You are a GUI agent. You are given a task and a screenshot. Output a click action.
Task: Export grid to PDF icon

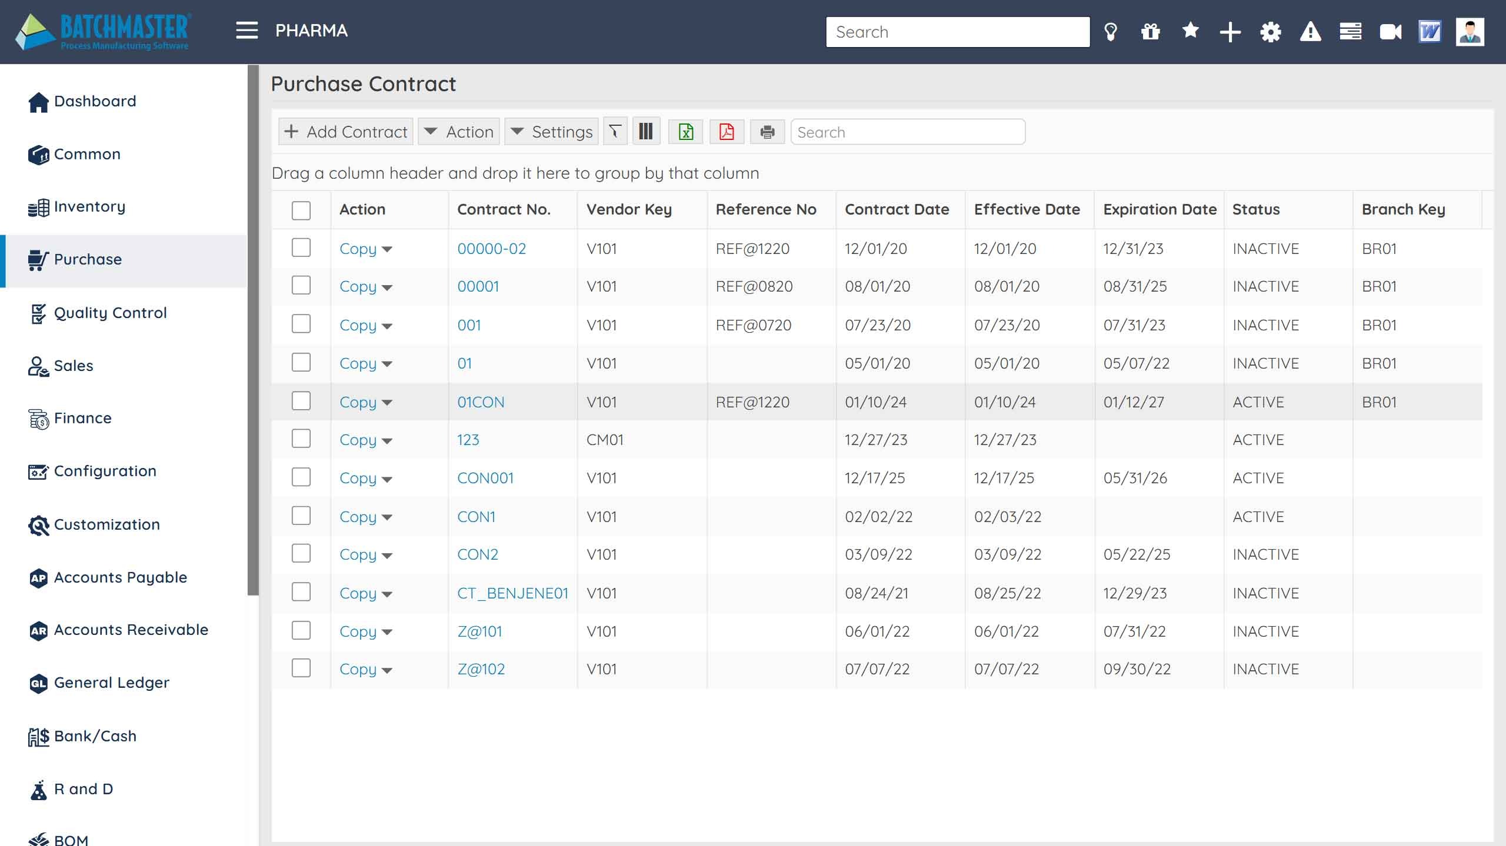[727, 132]
